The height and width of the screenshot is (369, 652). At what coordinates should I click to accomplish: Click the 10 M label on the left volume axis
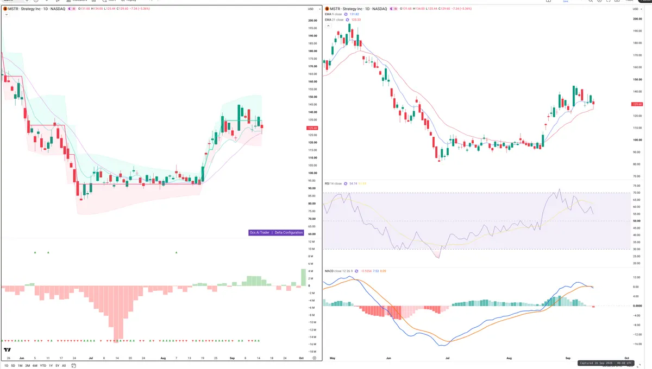(x=311, y=249)
